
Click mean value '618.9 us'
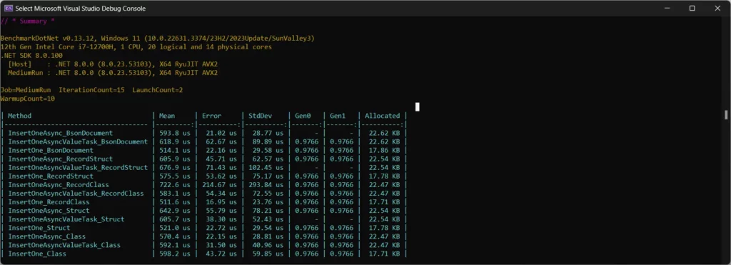(x=175, y=141)
